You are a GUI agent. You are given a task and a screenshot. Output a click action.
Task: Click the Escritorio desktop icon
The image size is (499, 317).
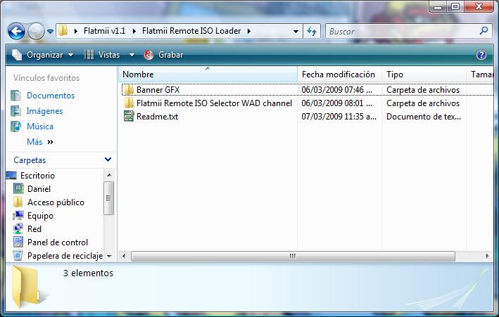pos(11,176)
